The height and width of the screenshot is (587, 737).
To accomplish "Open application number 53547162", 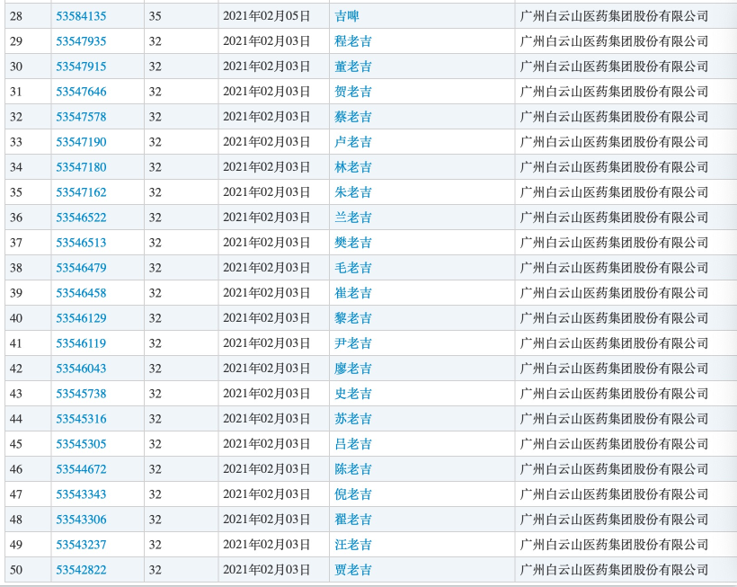I will point(81,192).
